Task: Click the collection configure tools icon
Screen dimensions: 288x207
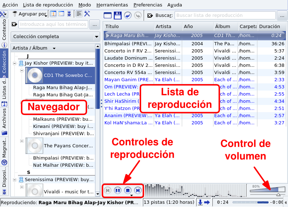Action: 87,14
